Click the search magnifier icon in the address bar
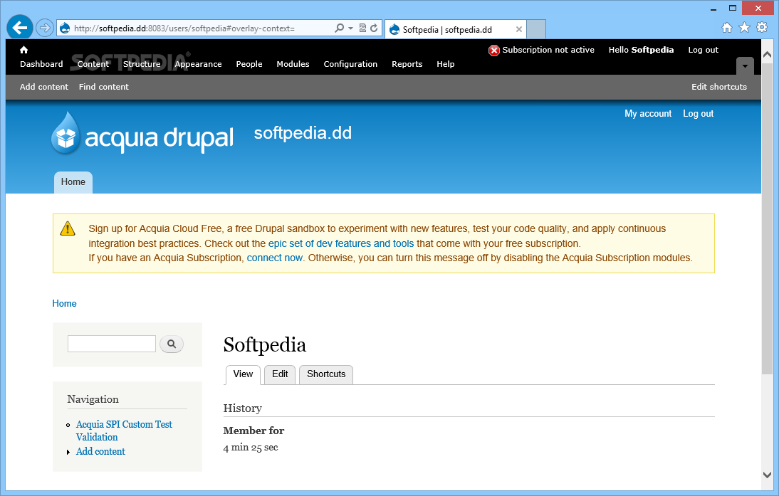This screenshot has width=779, height=496. pos(340,28)
